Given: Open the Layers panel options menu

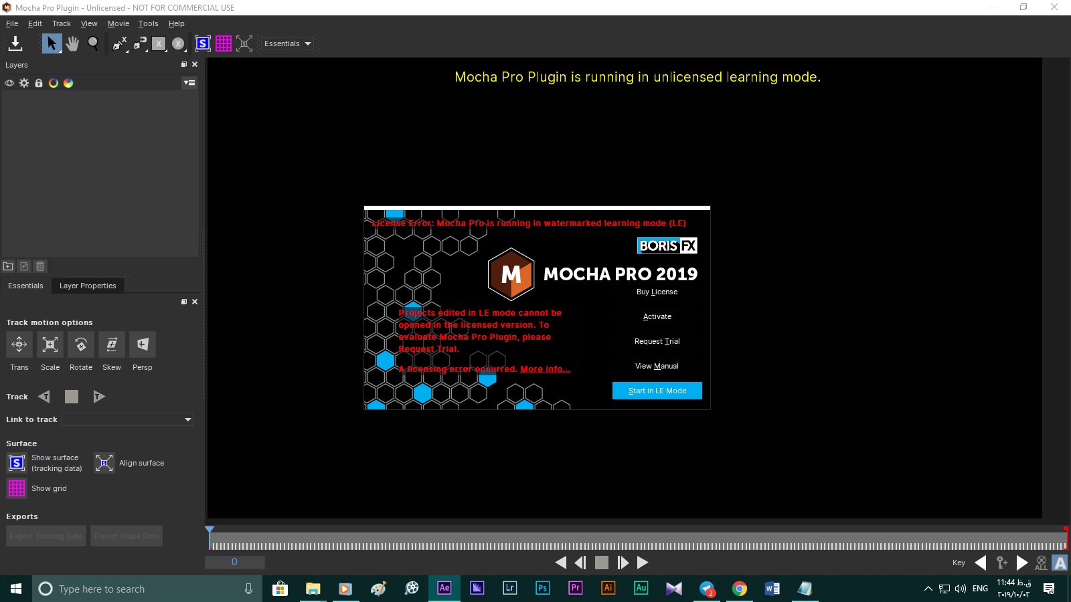Looking at the screenshot, I should click(x=189, y=83).
